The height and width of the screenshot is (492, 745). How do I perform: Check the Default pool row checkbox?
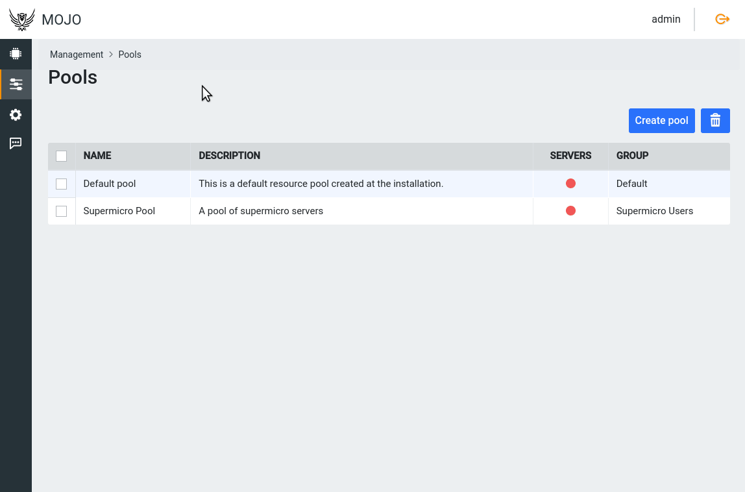pyautogui.click(x=62, y=184)
